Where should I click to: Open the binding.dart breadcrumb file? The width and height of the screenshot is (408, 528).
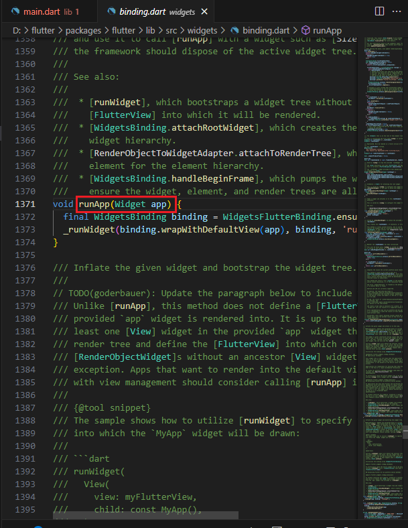point(266,31)
